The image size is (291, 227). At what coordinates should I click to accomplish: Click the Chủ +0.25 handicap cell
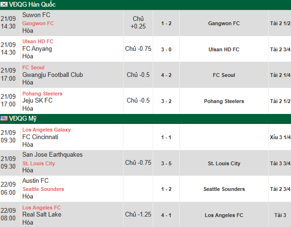coord(138,23)
